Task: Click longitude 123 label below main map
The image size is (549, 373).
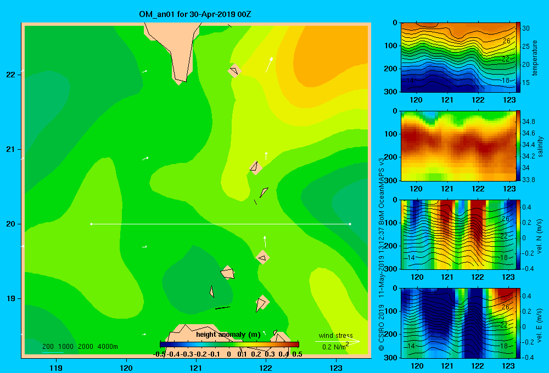Action: (x=336, y=368)
